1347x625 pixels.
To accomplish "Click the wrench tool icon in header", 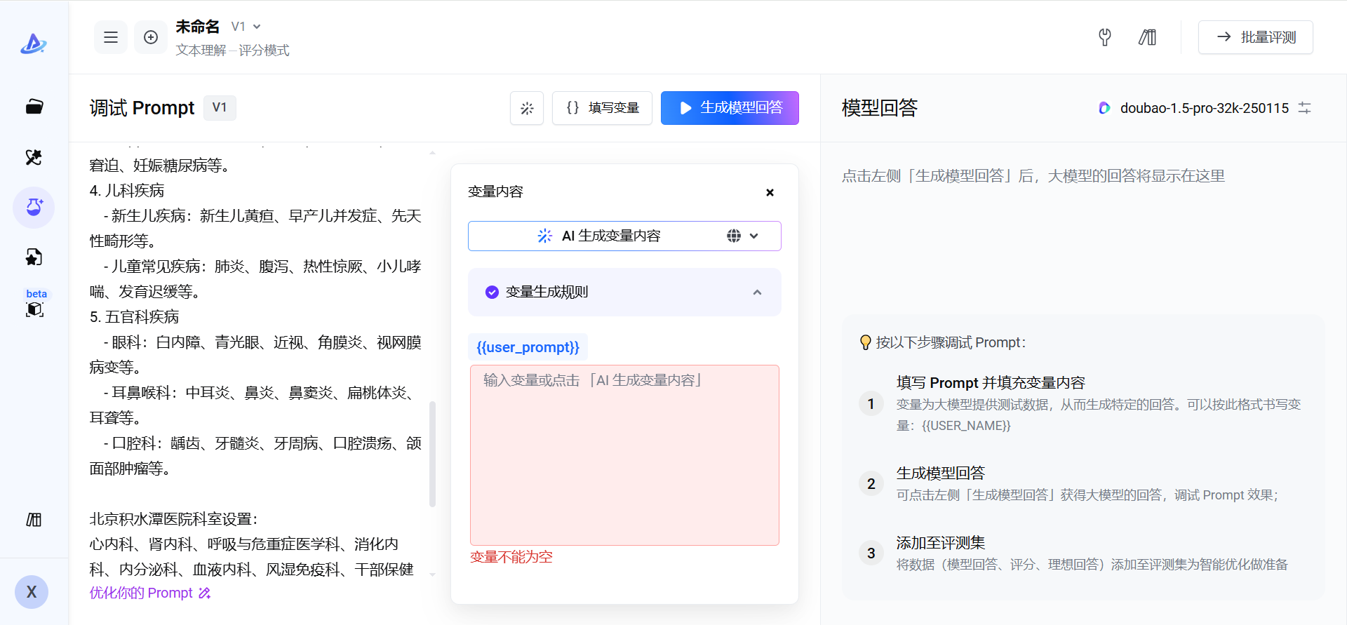I will pos(1105,37).
